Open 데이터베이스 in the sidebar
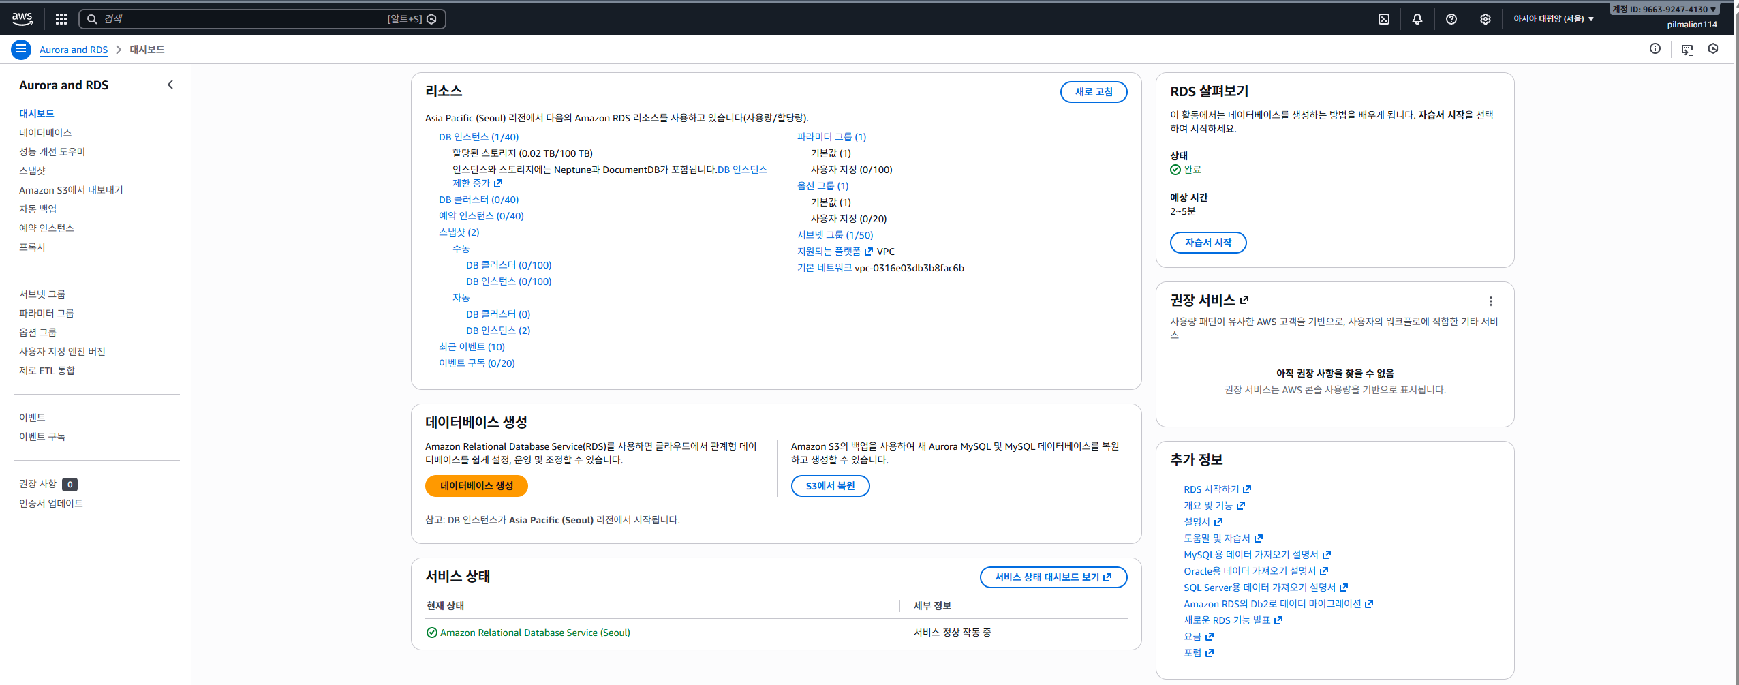Screen dimensions: 1739x685 click(x=45, y=133)
